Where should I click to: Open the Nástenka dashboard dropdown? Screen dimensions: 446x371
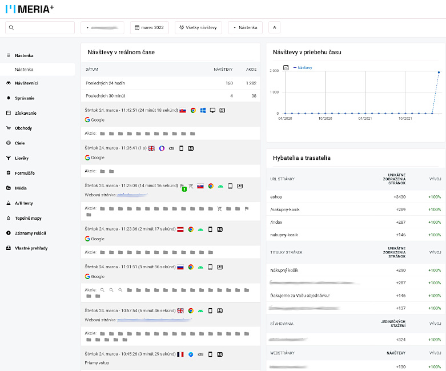pyautogui.click(x=245, y=27)
